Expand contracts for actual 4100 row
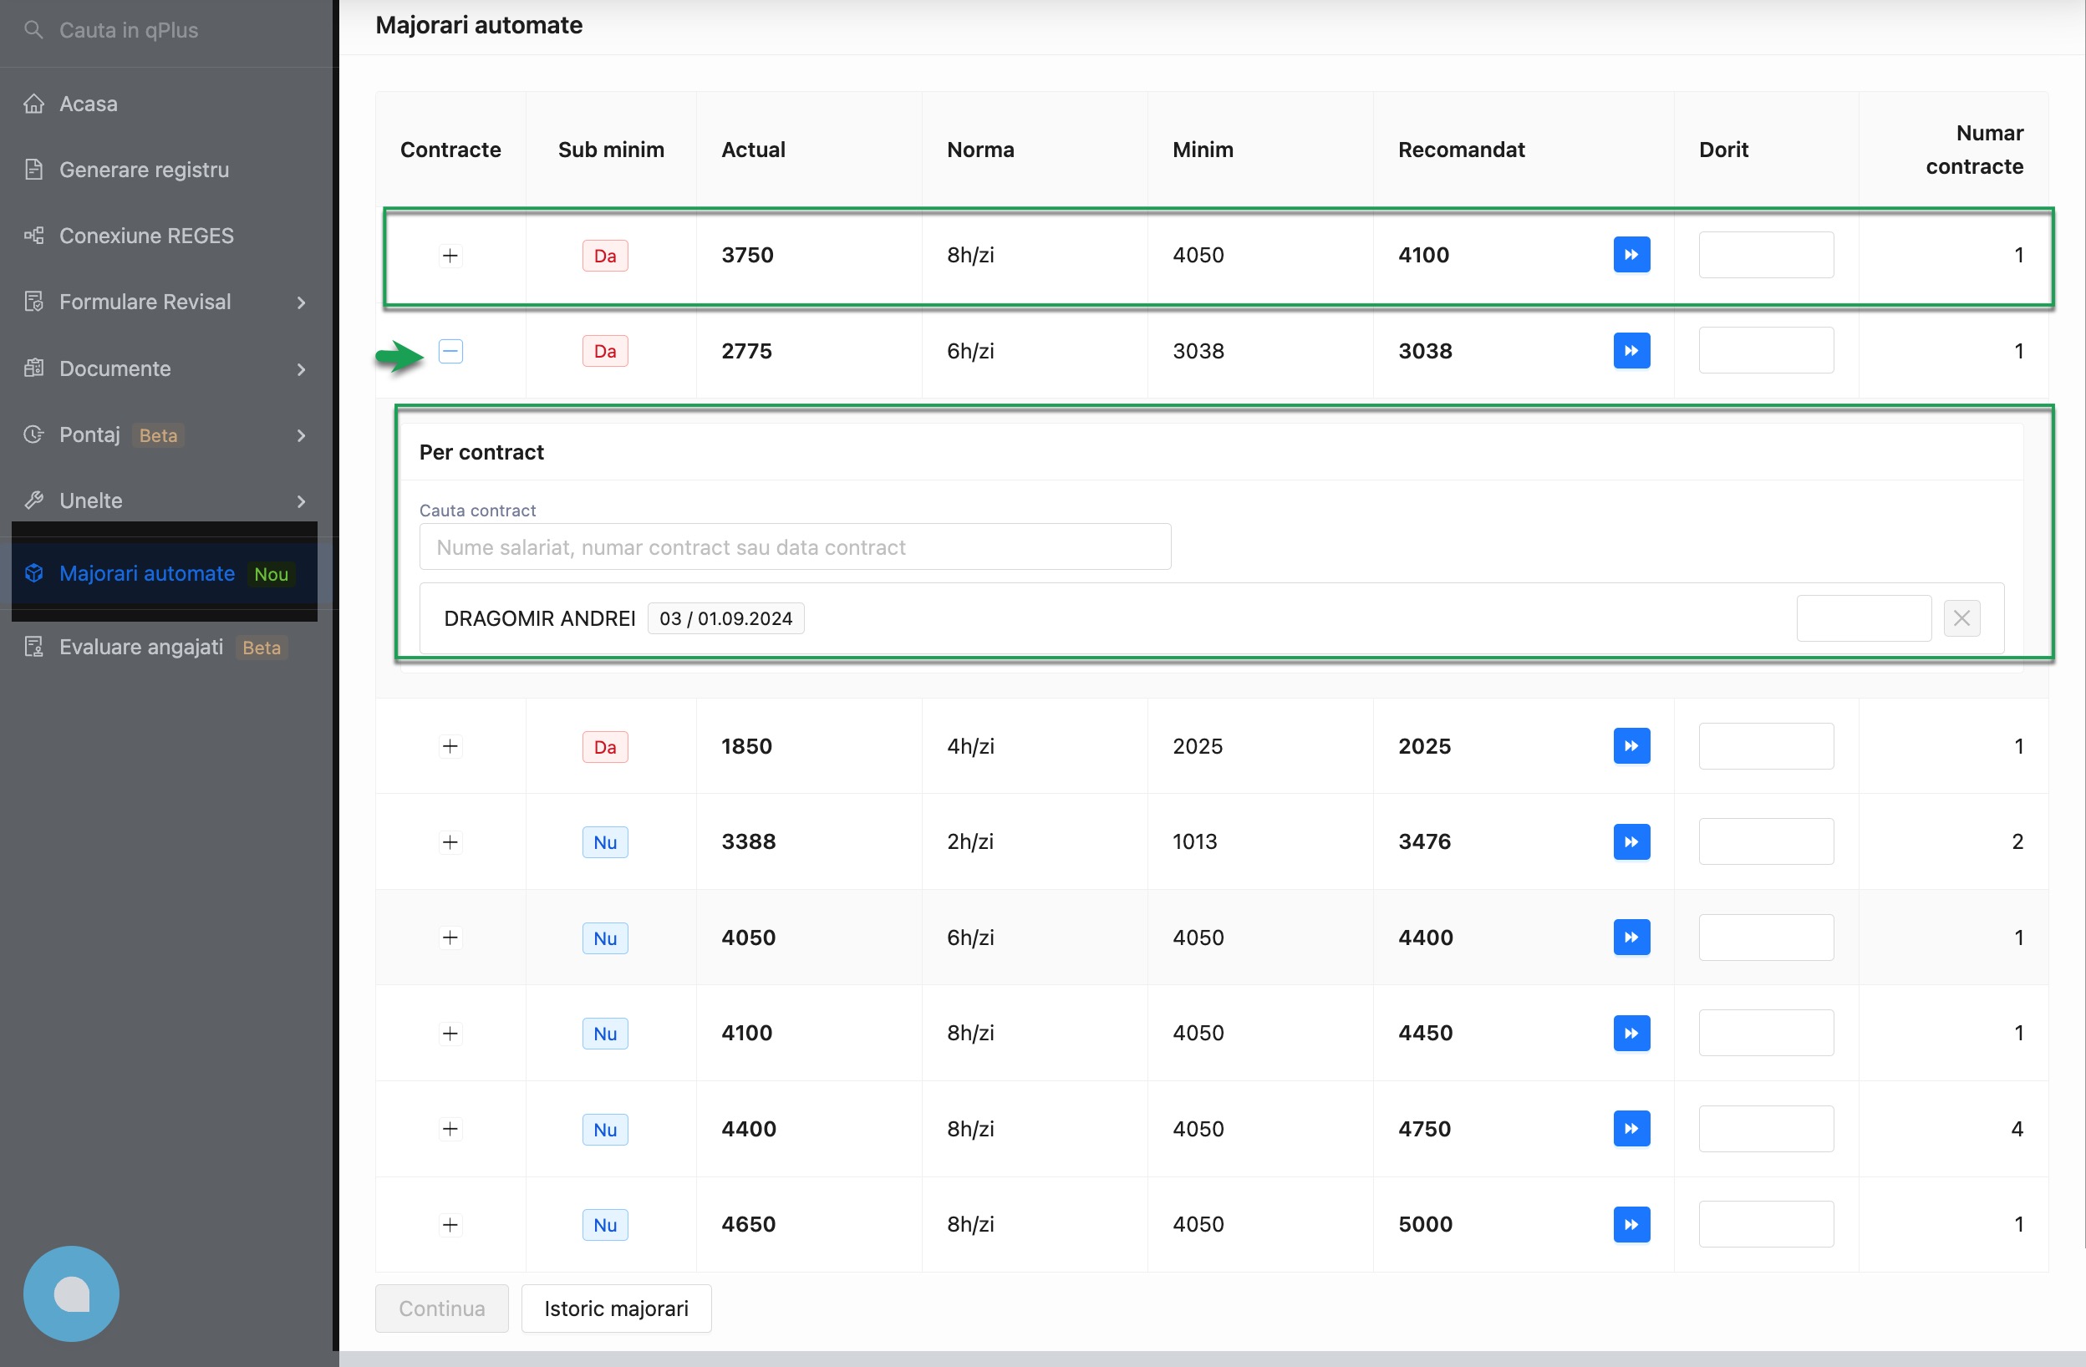 pos(450,1032)
